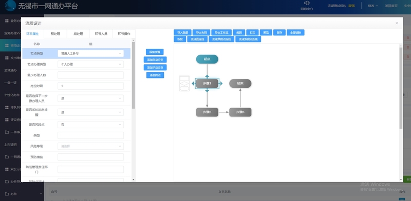Click the left arrow handle on 步骤1

click(x=193, y=84)
